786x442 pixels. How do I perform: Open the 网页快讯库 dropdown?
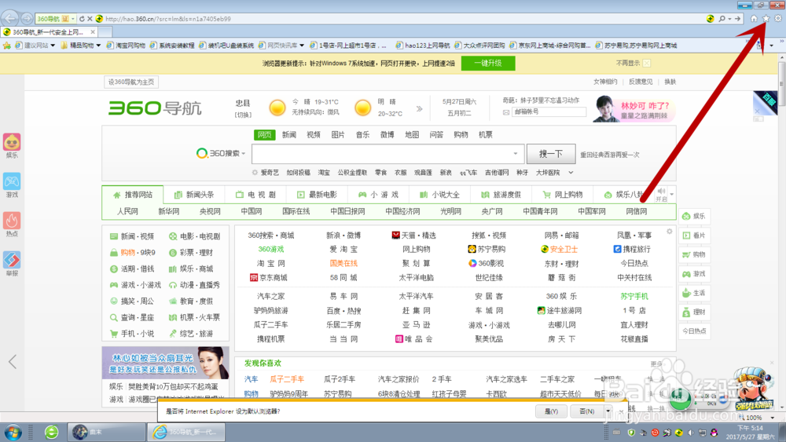click(x=302, y=46)
